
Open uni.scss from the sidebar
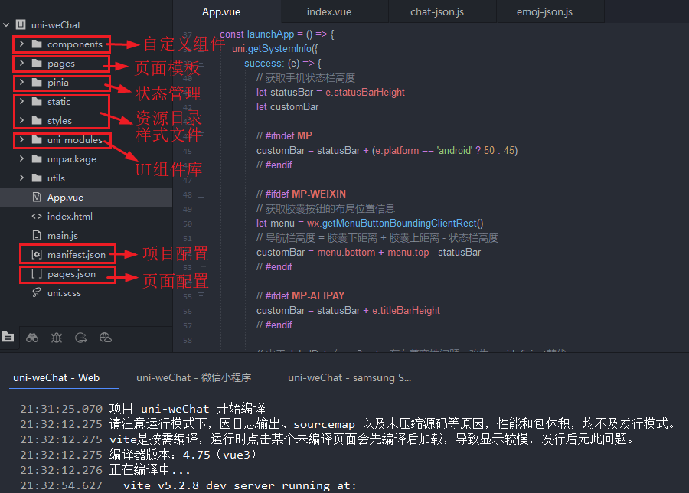coord(65,292)
